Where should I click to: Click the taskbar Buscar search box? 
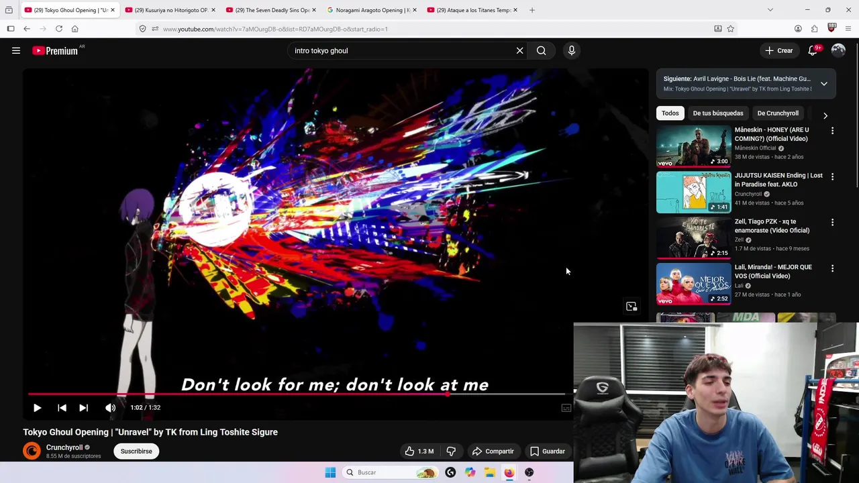click(x=389, y=472)
